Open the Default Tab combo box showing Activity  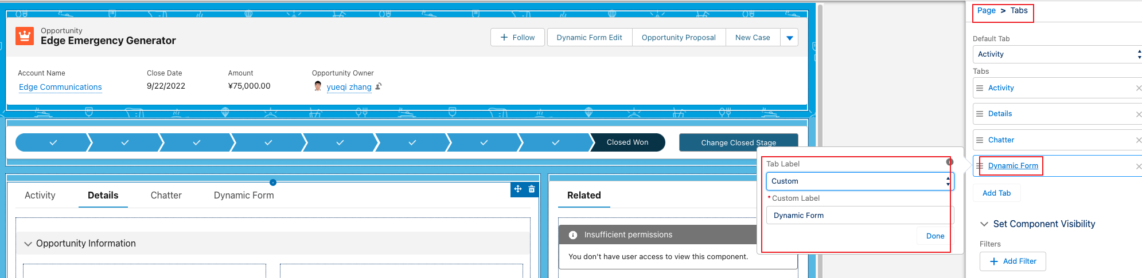pyautogui.click(x=1057, y=54)
